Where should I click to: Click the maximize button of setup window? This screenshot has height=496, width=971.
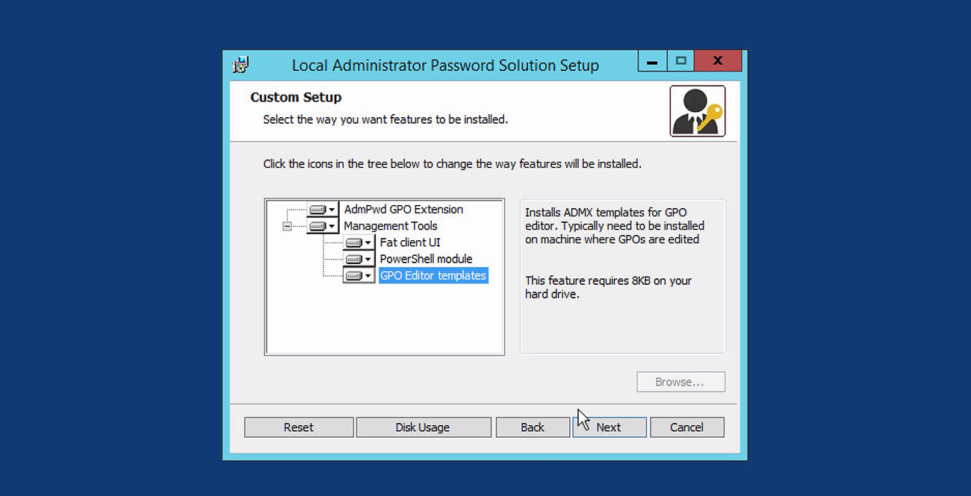point(680,61)
